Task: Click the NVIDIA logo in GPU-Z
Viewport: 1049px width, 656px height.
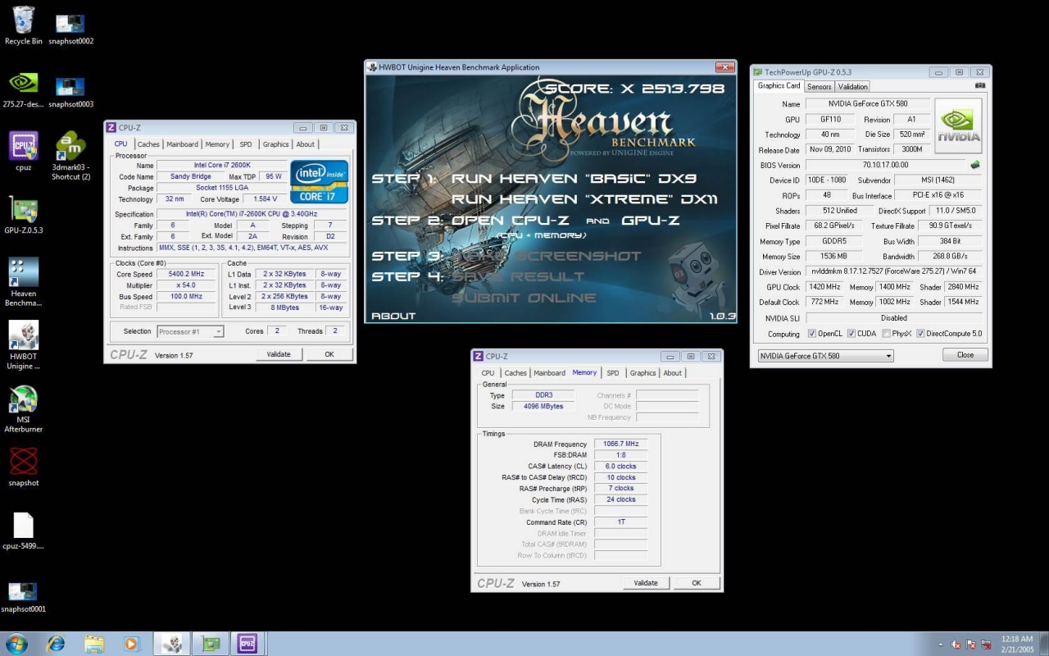Action: point(958,126)
